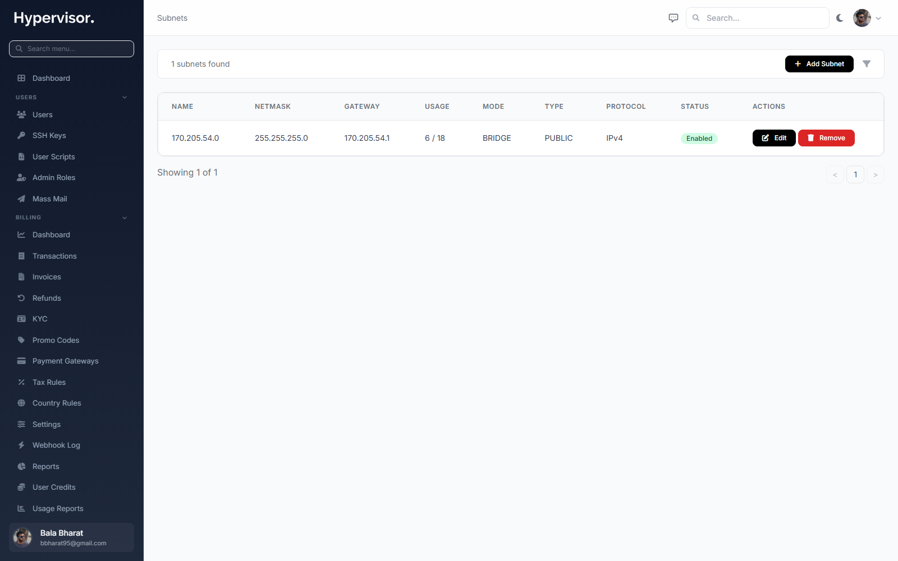Click the Add Subnet button
The height and width of the screenshot is (561, 898).
click(819, 64)
